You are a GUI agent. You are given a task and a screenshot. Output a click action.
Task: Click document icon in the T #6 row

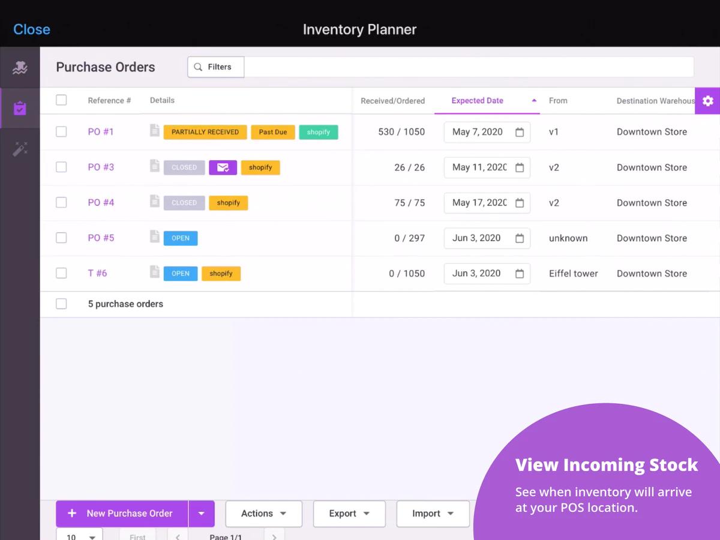(x=155, y=272)
